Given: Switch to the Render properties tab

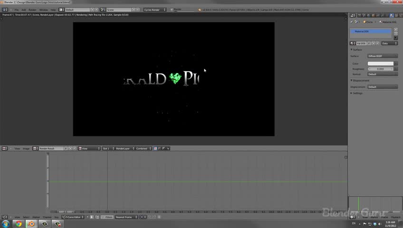Looking at the screenshot, I should [x=359, y=15].
